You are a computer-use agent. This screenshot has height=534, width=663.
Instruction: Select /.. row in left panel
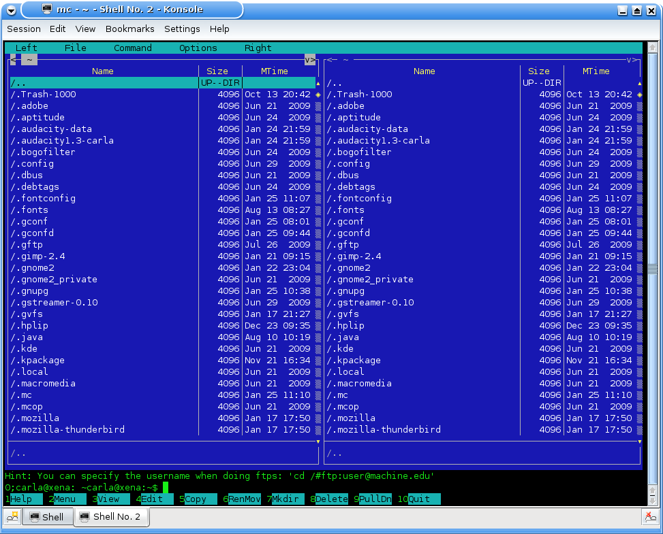point(163,83)
